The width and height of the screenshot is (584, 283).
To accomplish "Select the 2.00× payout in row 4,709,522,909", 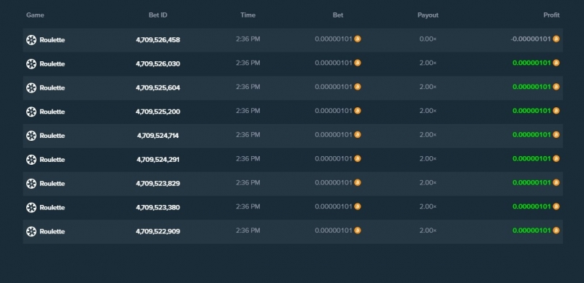I will tap(428, 230).
